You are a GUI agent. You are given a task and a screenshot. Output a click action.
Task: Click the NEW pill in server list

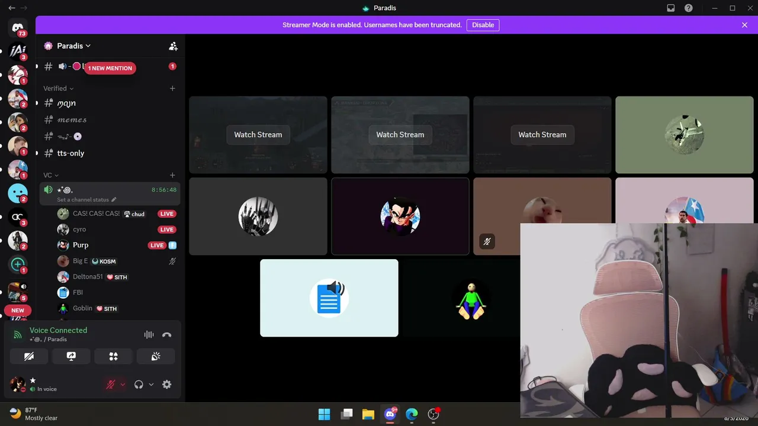(18, 310)
